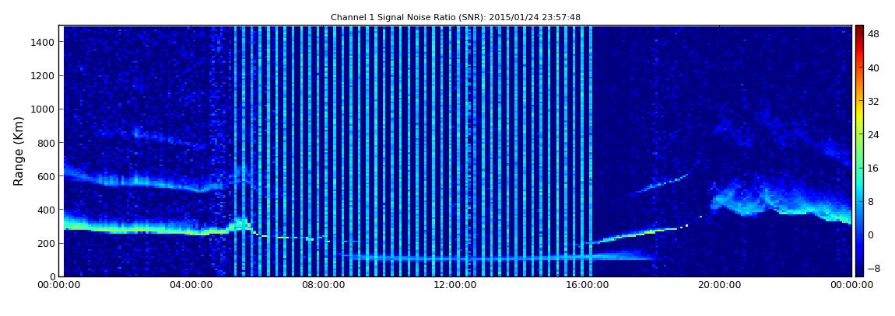Click the colorbar label 24
The width and height of the screenshot is (895, 316).
click(873, 135)
